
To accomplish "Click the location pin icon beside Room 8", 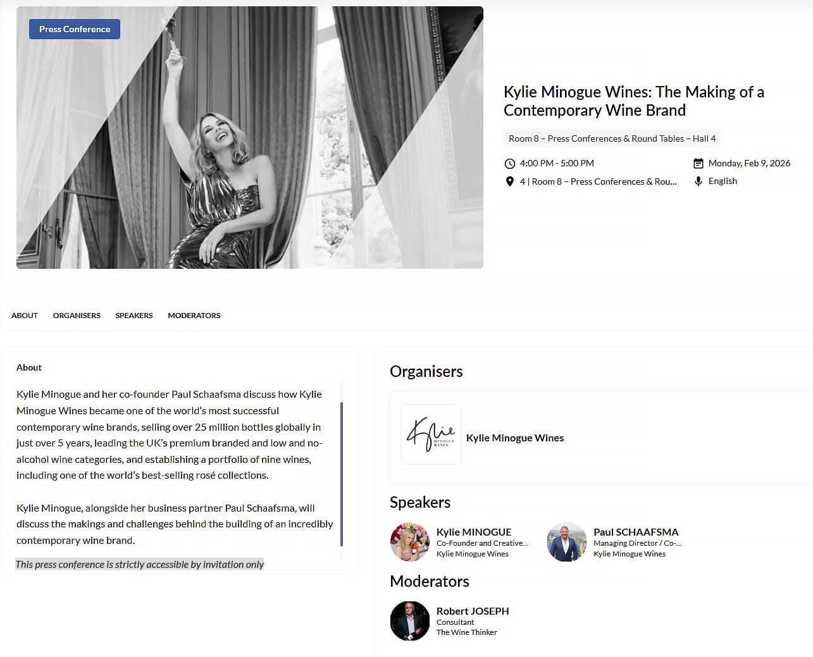I will 509,181.
